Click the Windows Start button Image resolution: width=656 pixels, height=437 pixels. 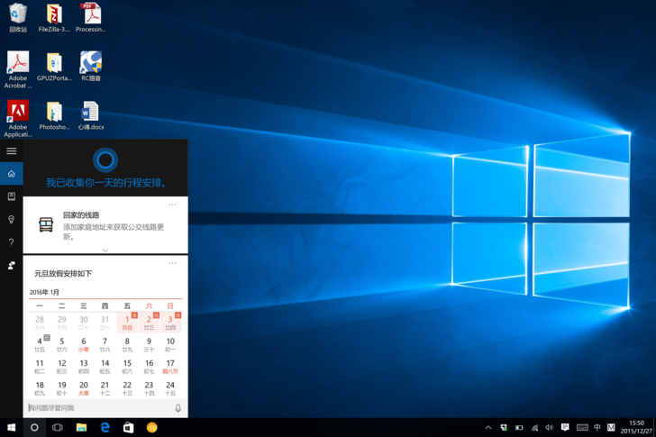pyautogui.click(x=12, y=428)
